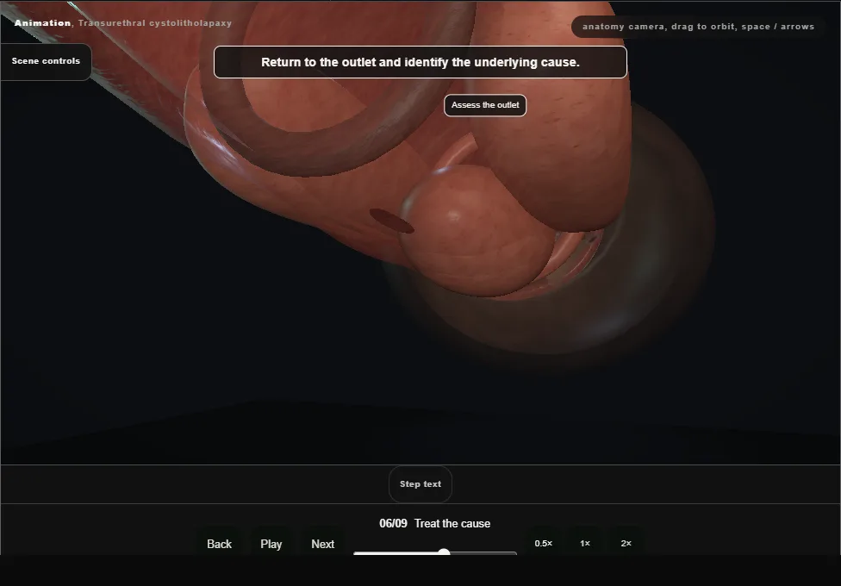Set playback speed to 2×
The height and width of the screenshot is (586, 841).
[x=626, y=543]
